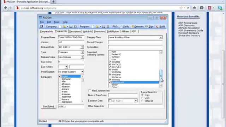Switch to the Web Info tab
Viewport: 226px width, 127px height.
point(87,31)
